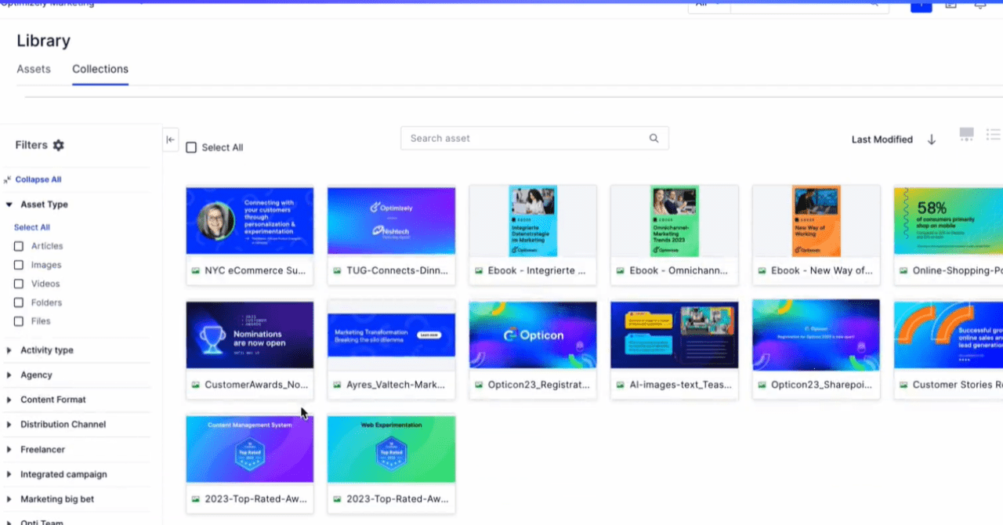Click the Library page heading
The height and width of the screenshot is (525, 1003).
[x=44, y=41]
